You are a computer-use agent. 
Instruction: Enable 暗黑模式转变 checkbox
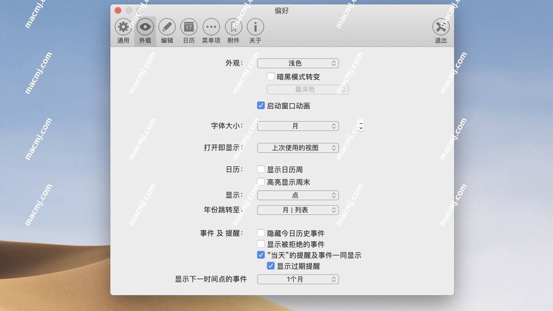tap(271, 77)
